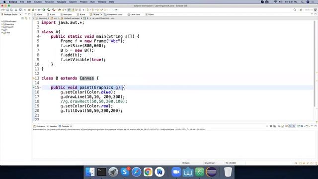Viewport: 318px width, 179px height.
Task: Maximize the Console panel
Action: point(316,126)
